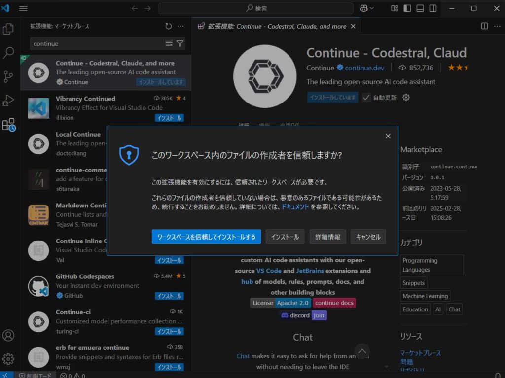Refresh the extensions marketplace list
This screenshot has height=378, width=505.
tap(169, 26)
